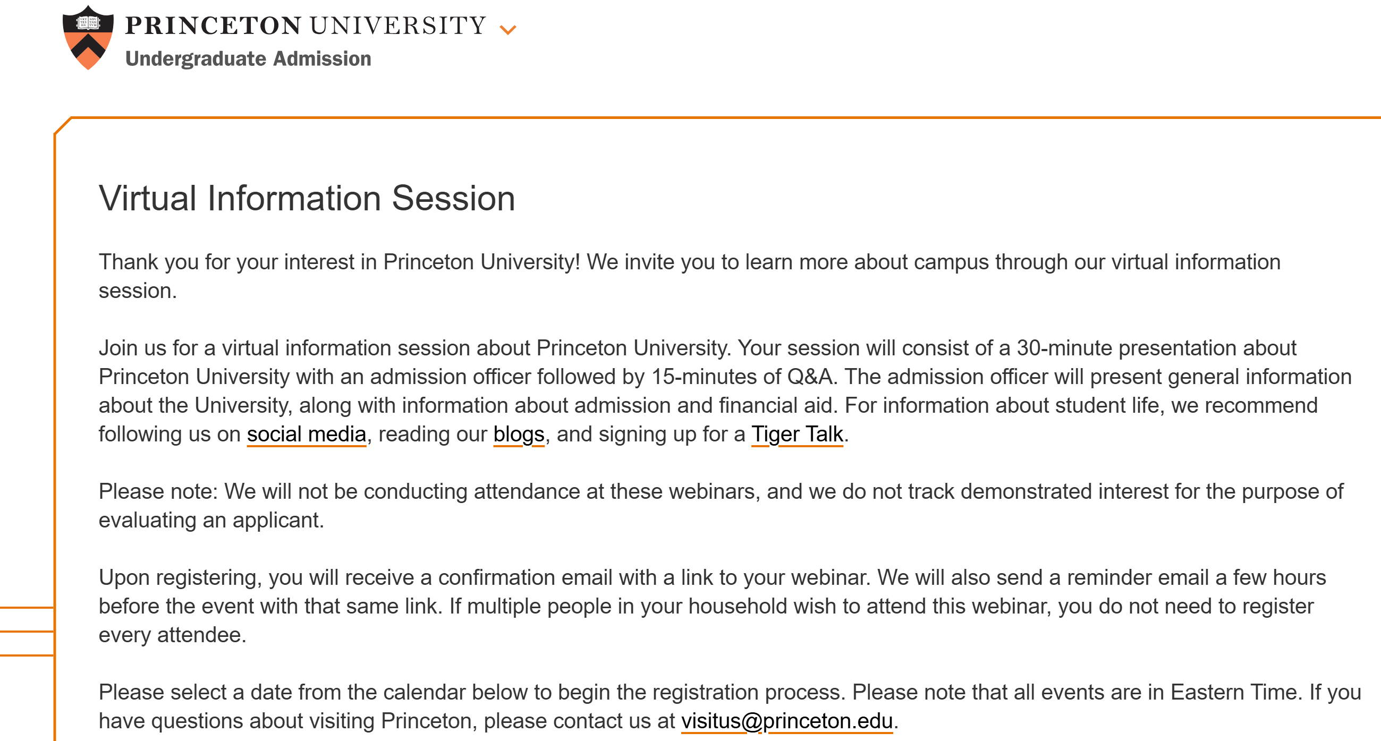
Task: Click the visitus@princeton.edu email link
Action: pyautogui.click(x=786, y=721)
